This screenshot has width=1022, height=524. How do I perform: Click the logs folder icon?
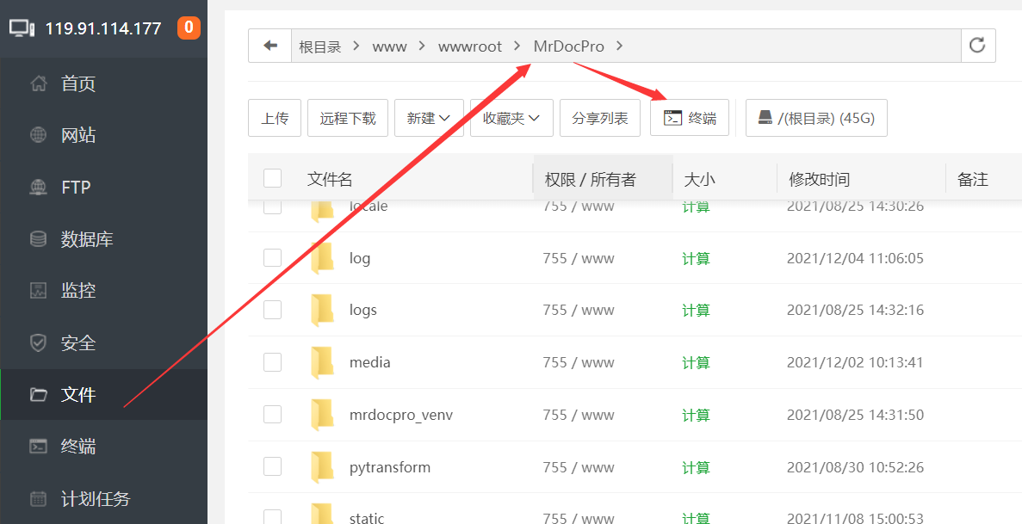click(x=322, y=310)
